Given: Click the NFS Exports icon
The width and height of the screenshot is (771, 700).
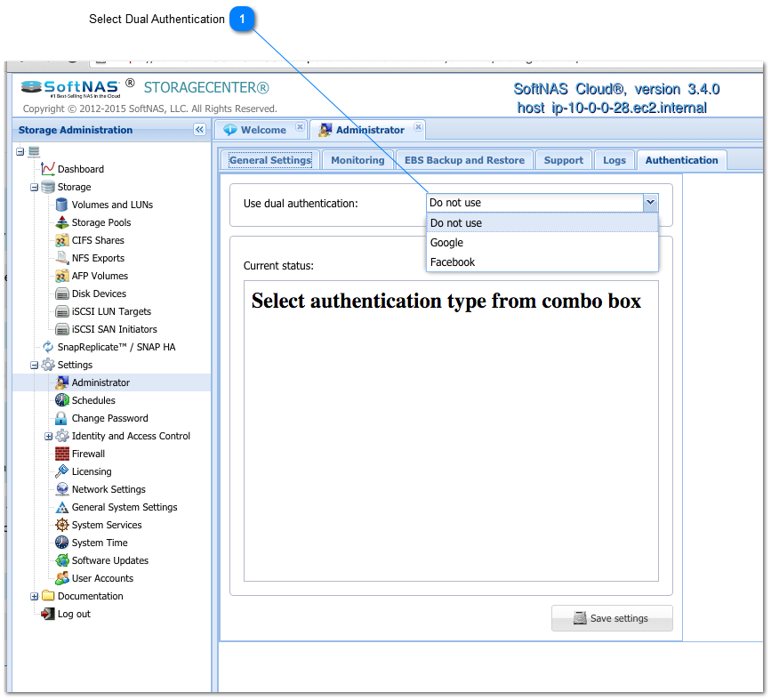Looking at the screenshot, I should point(62,258).
